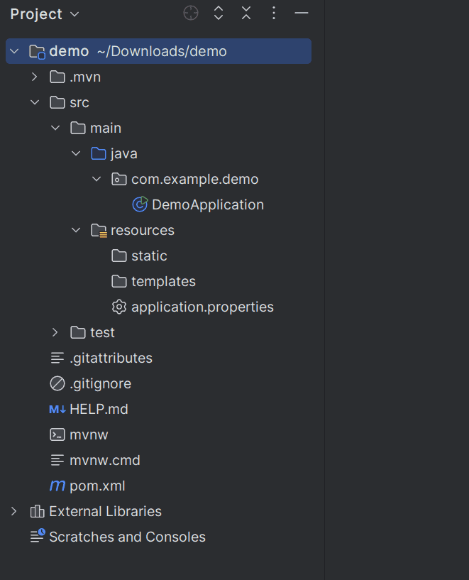The image size is (469, 580).
Task: Hide the Project tool window with minimize icon
Action: click(302, 13)
